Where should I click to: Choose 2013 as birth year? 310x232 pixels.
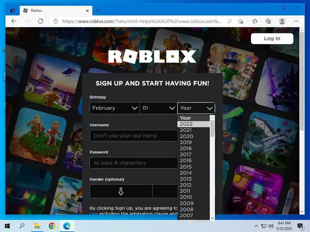[x=193, y=179]
